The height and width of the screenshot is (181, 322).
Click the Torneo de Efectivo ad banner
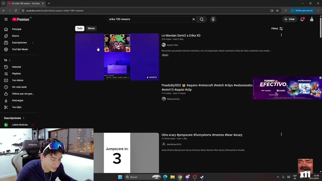[x=287, y=88]
